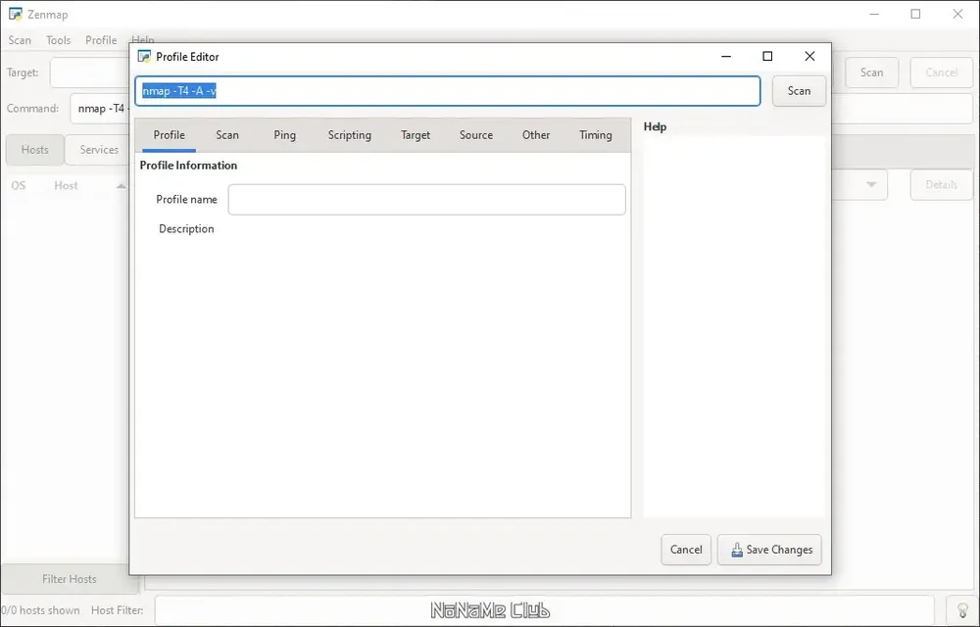Click Filter Hosts button
Viewport: 980px width, 627px height.
click(70, 579)
